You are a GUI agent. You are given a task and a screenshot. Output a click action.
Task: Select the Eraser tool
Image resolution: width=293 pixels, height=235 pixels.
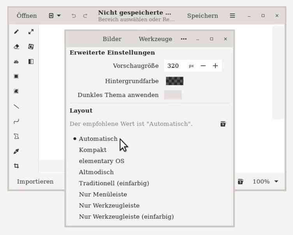tap(16, 47)
